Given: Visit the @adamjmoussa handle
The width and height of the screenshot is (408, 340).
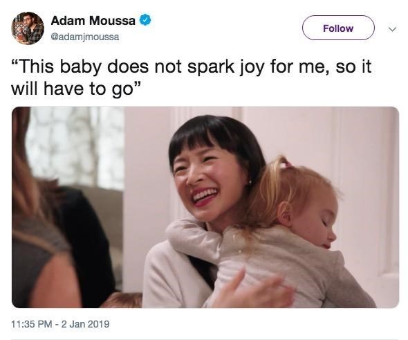Looking at the screenshot, I should (85, 37).
